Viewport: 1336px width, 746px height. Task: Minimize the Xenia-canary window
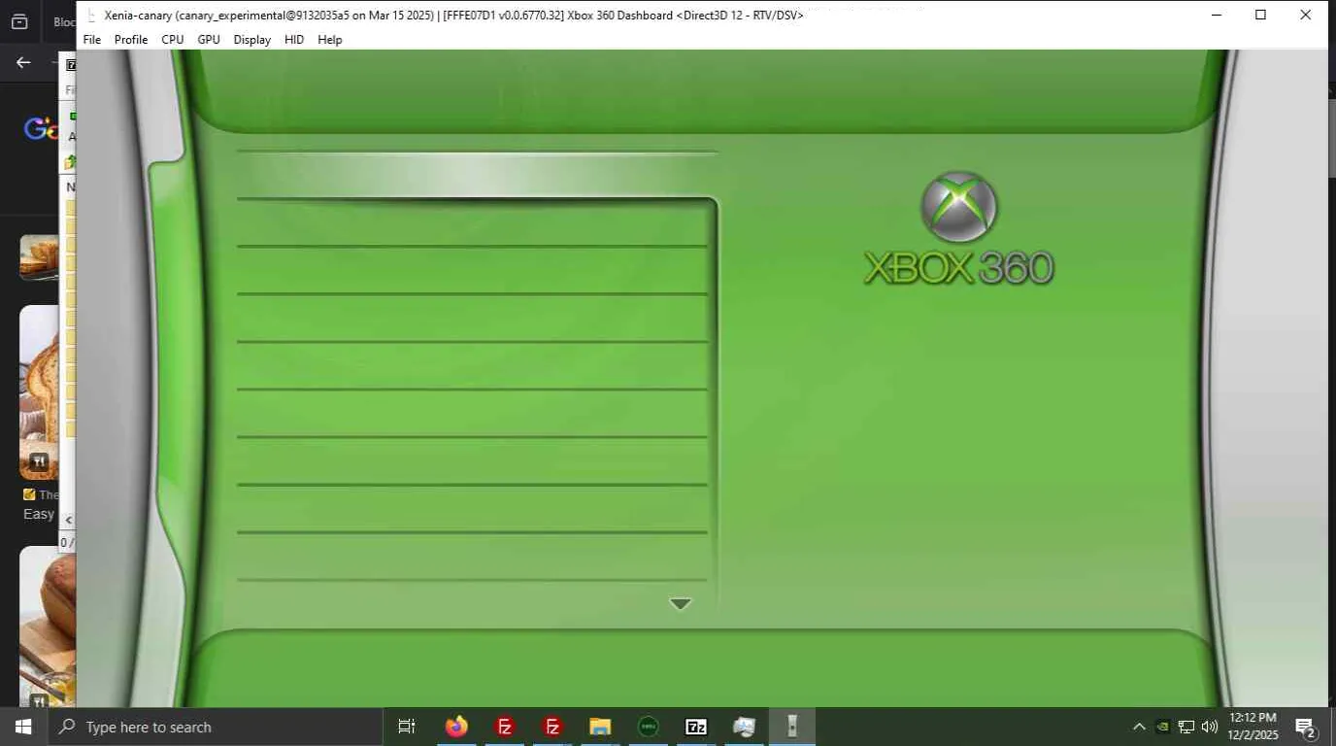[x=1217, y=15]
